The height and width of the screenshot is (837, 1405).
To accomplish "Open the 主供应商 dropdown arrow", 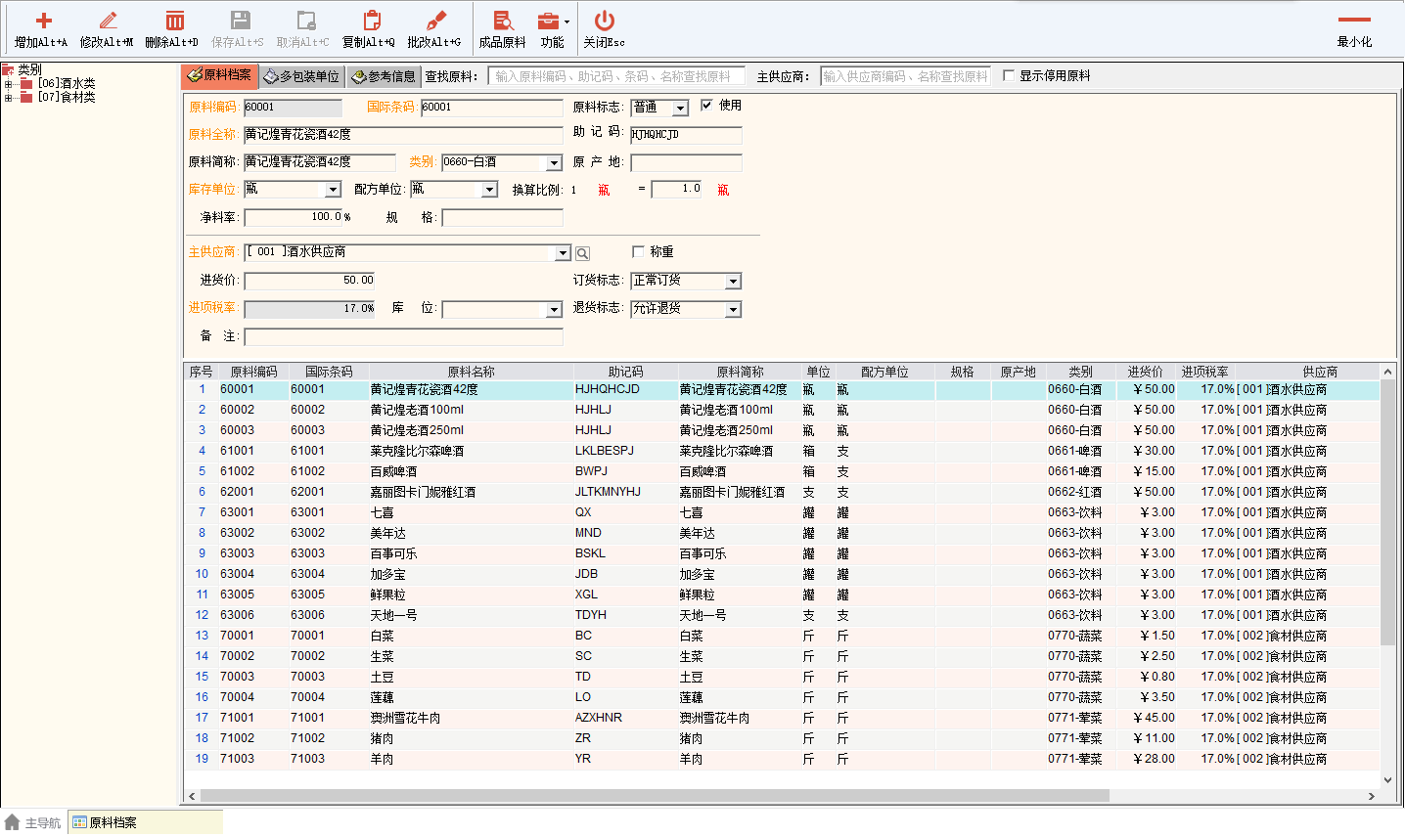I will click(x=563, y=253).
